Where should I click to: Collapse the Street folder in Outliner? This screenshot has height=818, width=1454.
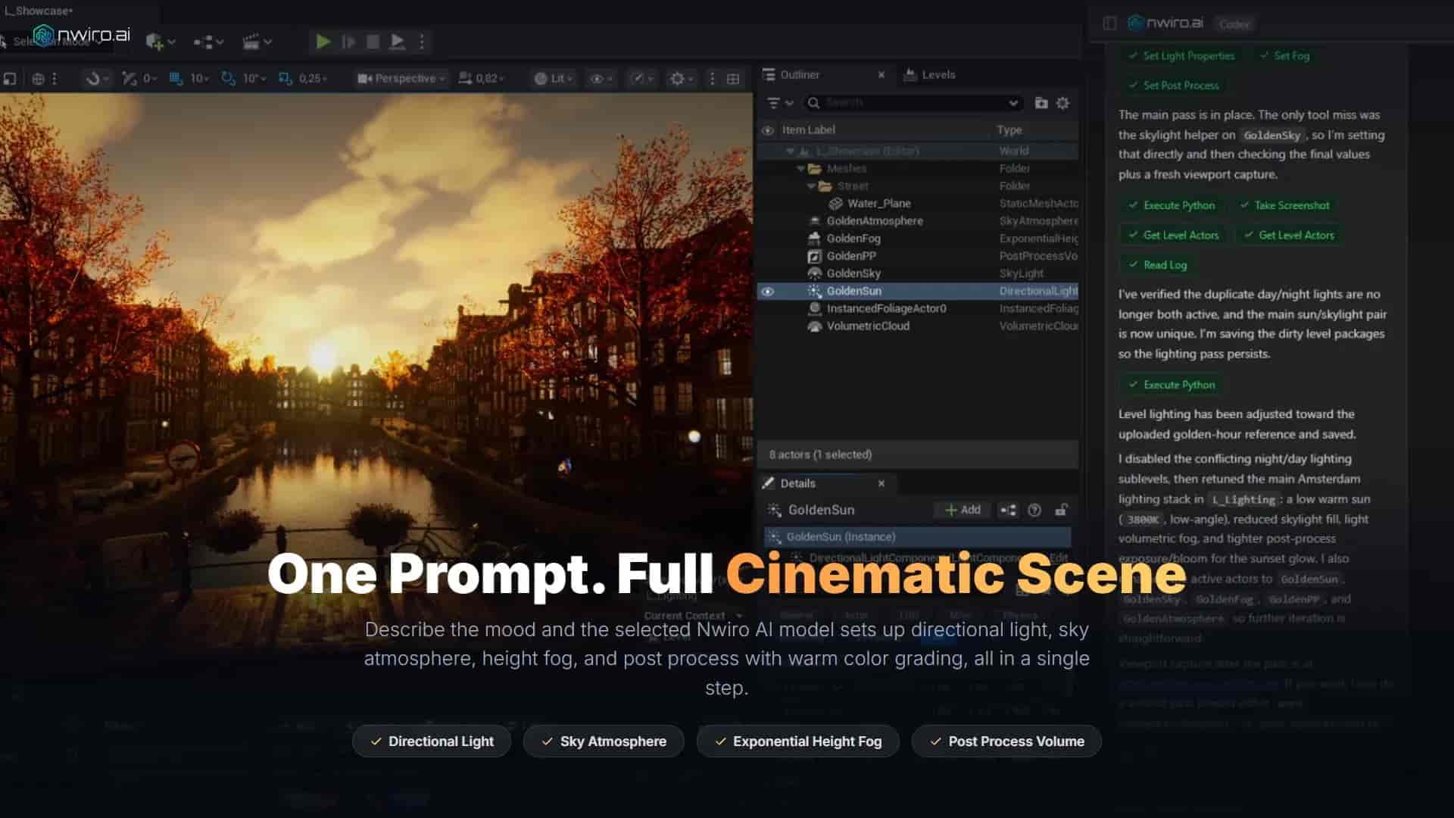811,186
